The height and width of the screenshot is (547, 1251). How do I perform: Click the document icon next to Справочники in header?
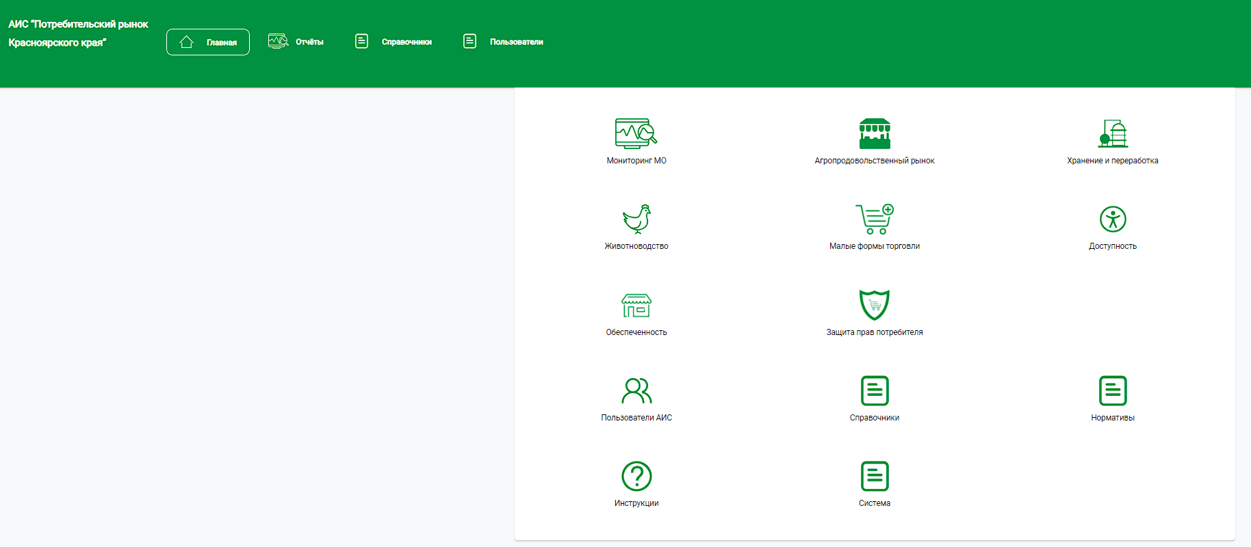click(x=361, y=41)
